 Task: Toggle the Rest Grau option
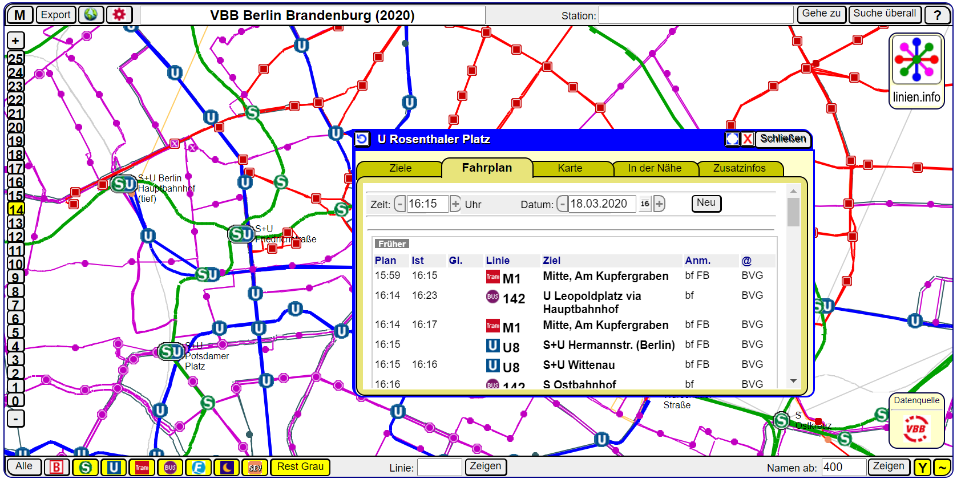click(x=300, y=467)
